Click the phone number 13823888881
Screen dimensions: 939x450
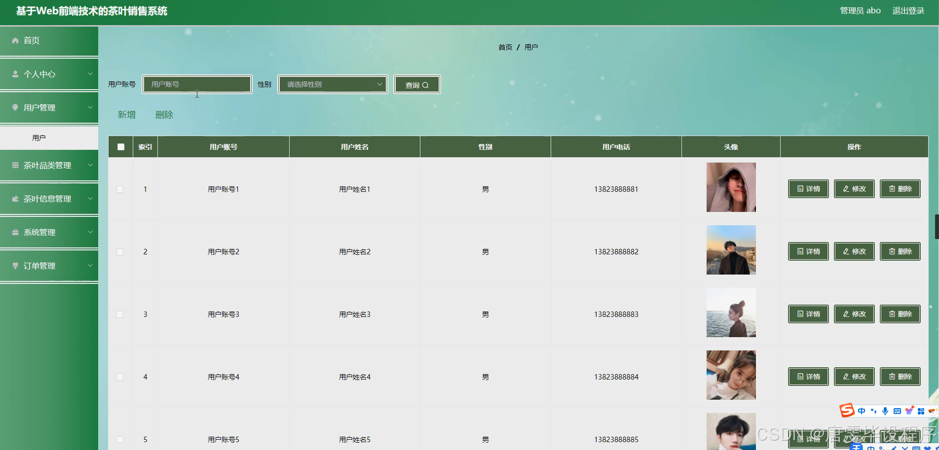[x=616, y=189]
